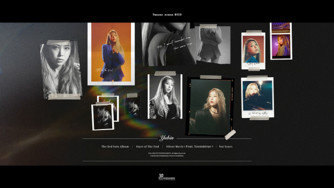Screen dimensions: 334x188
Task: Open the orange-background blue suit photo
Action: (111, 54)
